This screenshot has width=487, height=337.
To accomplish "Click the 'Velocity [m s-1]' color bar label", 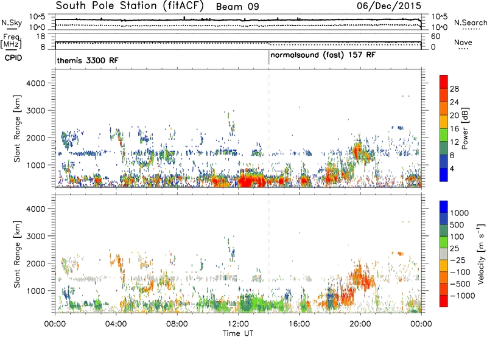I will click(481, 254).
